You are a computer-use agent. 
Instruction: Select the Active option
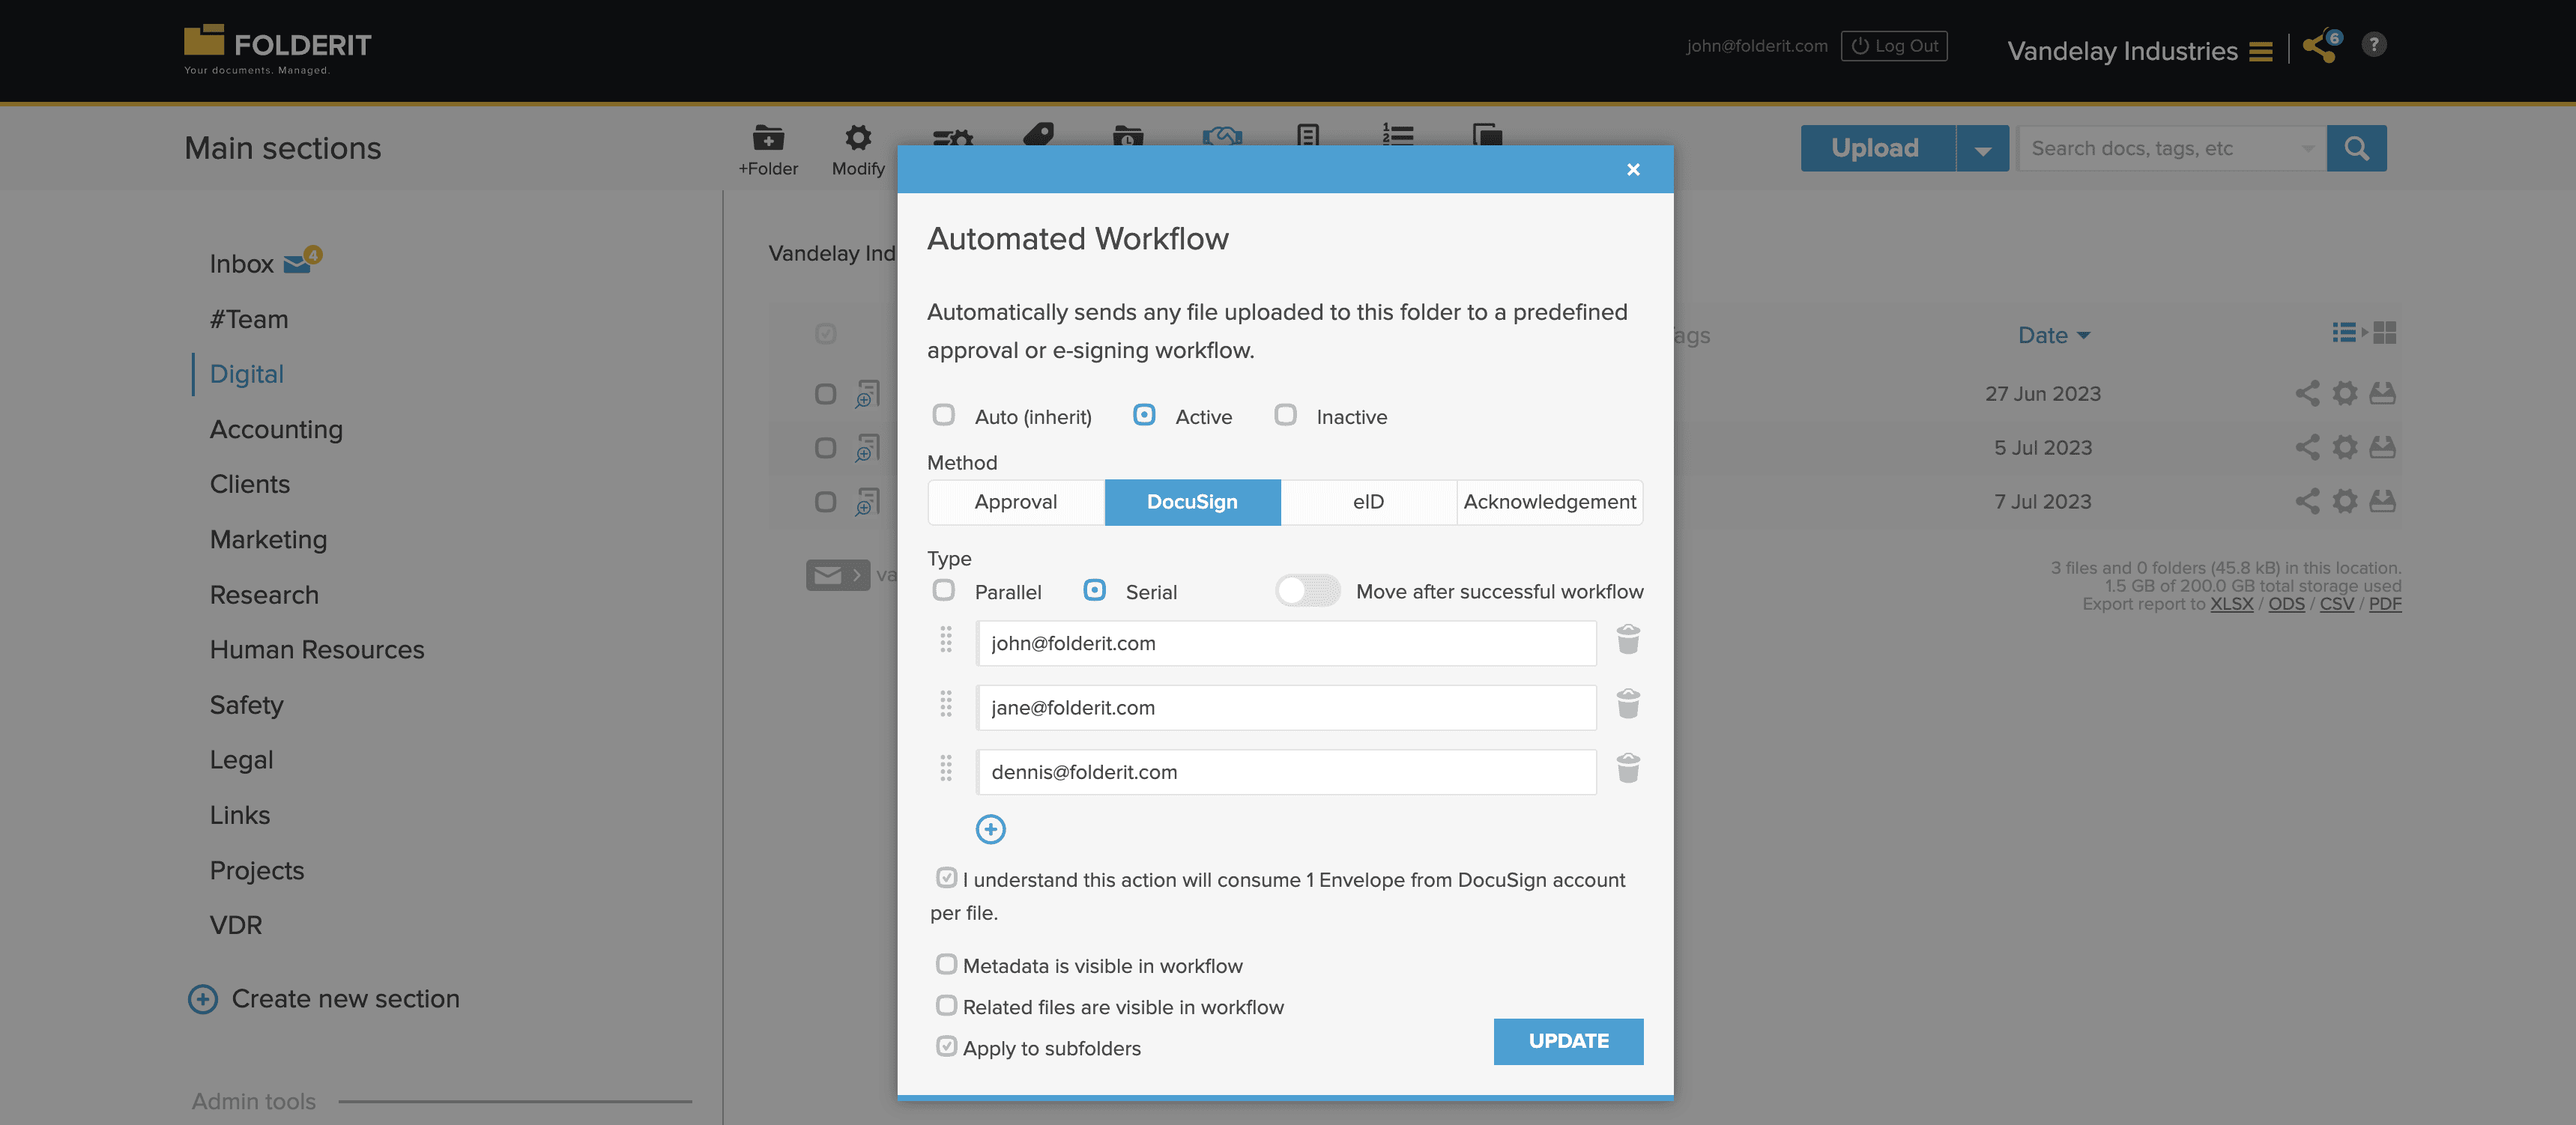click(x=1144, y=415)
